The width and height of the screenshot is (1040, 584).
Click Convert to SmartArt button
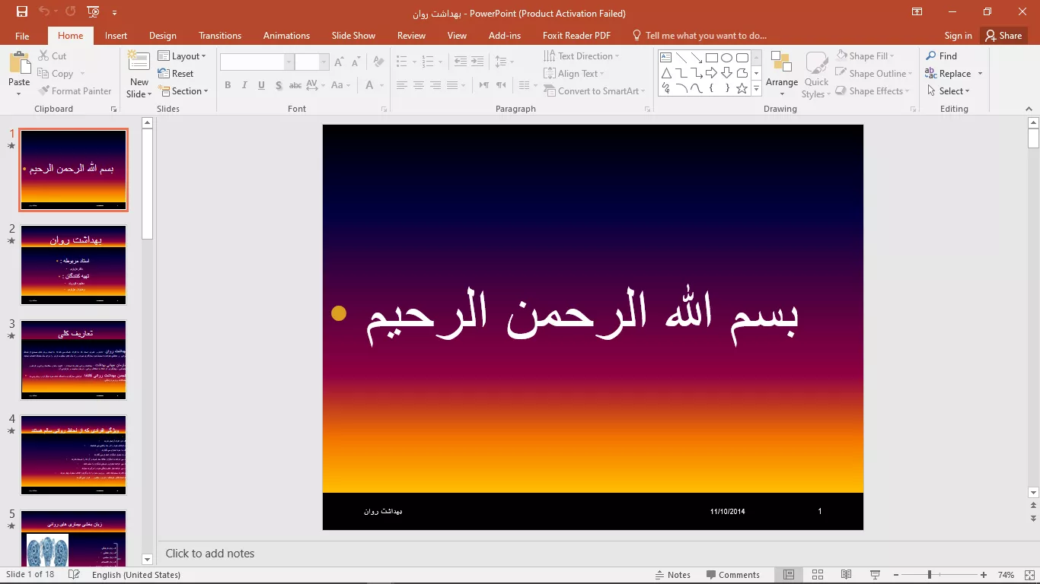point(595,91)
